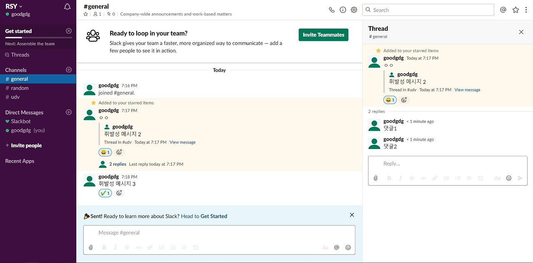Open emoji picker in main message box

[348, 248]
